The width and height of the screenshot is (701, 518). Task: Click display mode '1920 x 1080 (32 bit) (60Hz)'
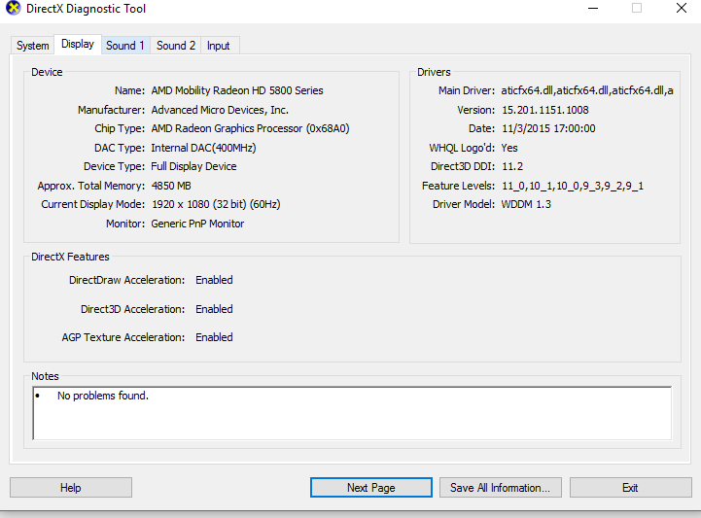pos(216,205)
